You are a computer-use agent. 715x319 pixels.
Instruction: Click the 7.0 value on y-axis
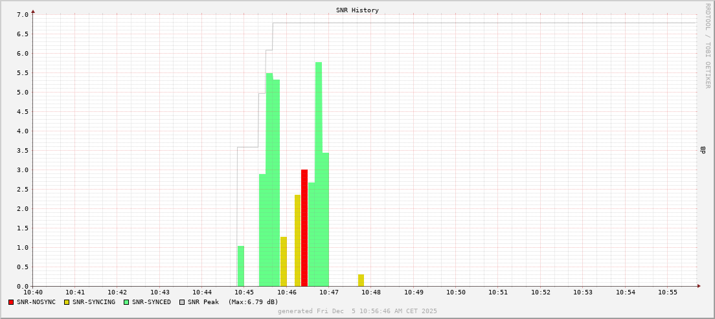tap(21, 15)
